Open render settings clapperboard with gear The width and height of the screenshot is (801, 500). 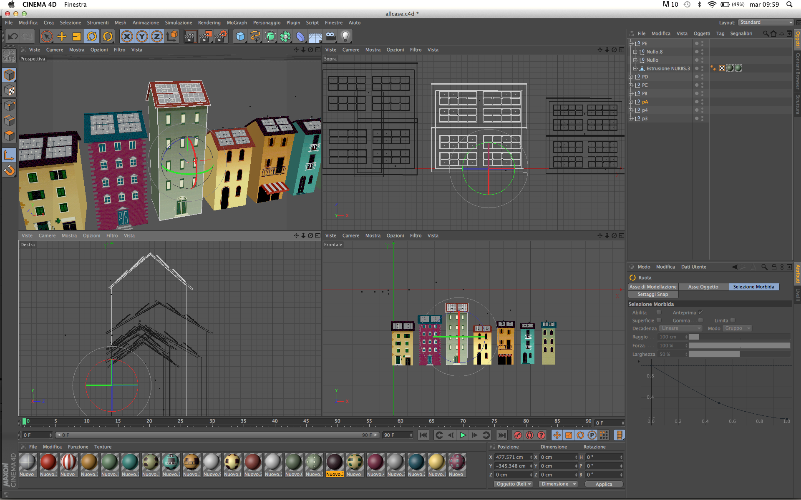pos(221,37)
